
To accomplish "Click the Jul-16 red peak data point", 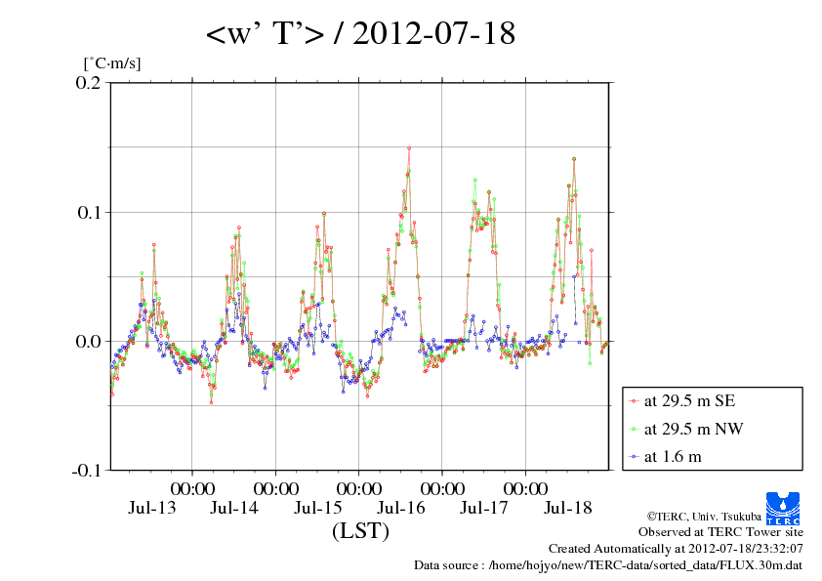I will pos(409,148).
